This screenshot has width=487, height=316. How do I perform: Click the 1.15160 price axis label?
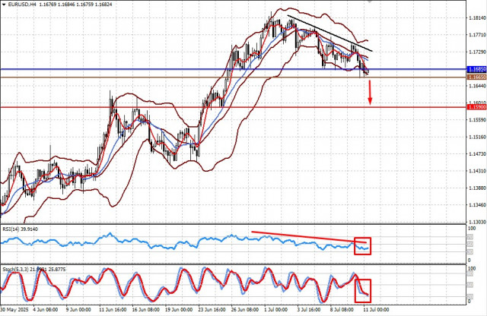477,137
